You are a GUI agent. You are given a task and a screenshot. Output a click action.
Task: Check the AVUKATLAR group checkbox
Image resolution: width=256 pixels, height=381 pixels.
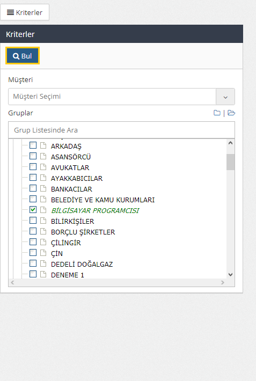[33, 167]
